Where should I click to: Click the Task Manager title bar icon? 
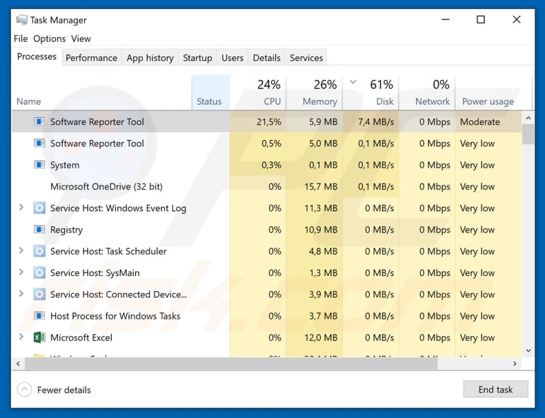21,20
